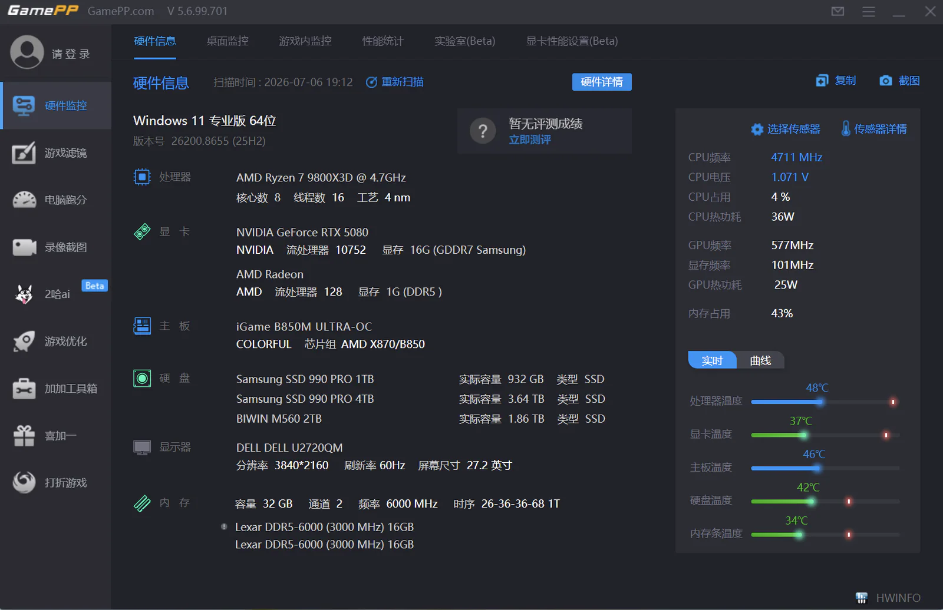The height and width of the screenshot is (610, 943).
Task: Click the 显卡温度 slider handle at 37℃
Action: pos(803,435)
